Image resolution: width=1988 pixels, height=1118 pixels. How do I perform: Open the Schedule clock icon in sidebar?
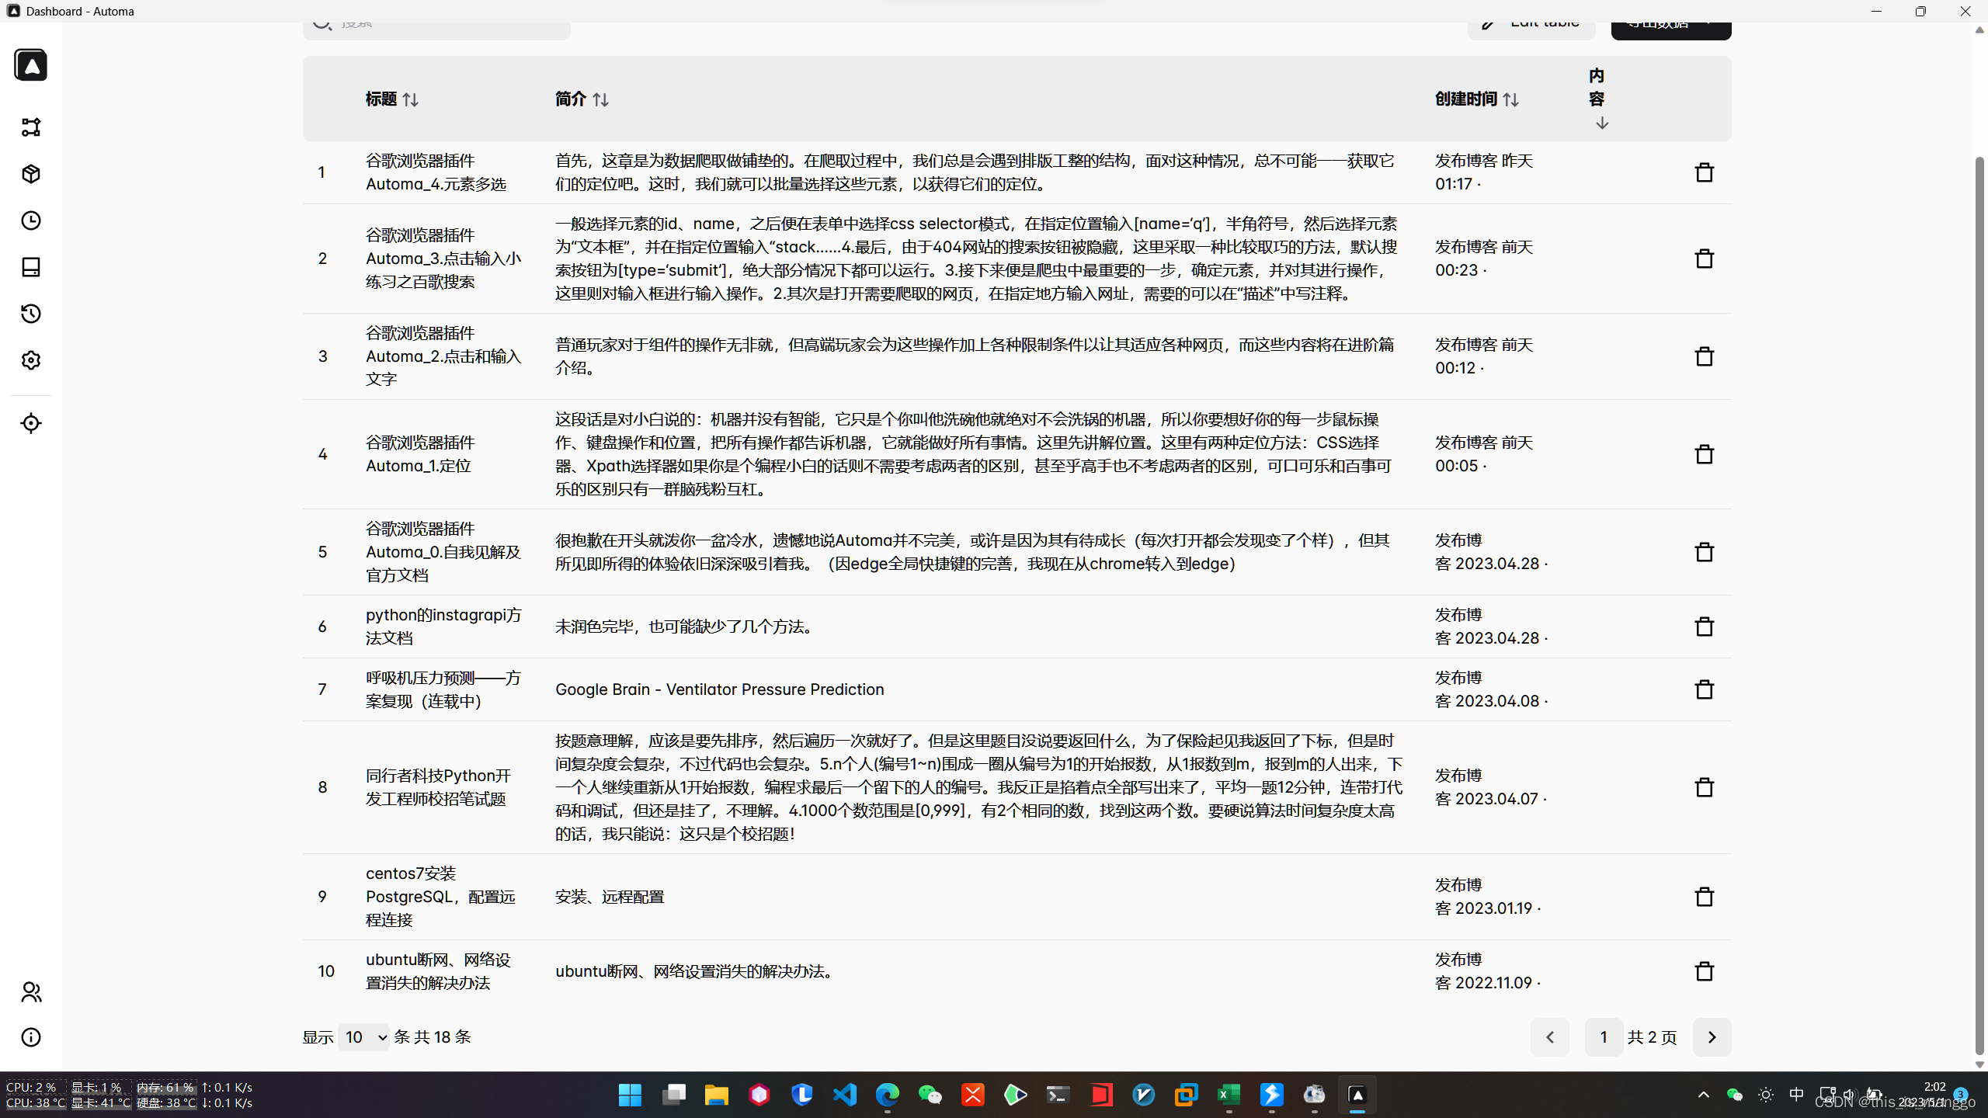(x=31, y=220)
